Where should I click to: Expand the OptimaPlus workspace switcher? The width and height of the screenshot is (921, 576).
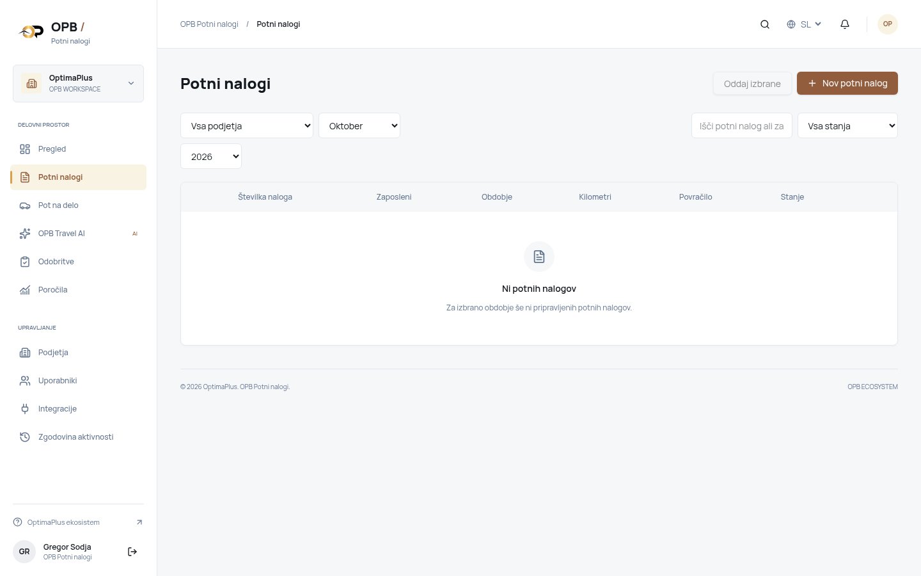coord(78,83)
